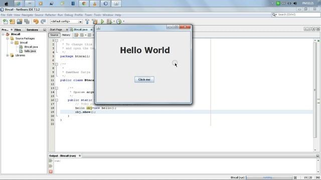This screenshot has height=180, width=321.
Task: Select the Btncall.java editor tab
Action: point(81,30)
